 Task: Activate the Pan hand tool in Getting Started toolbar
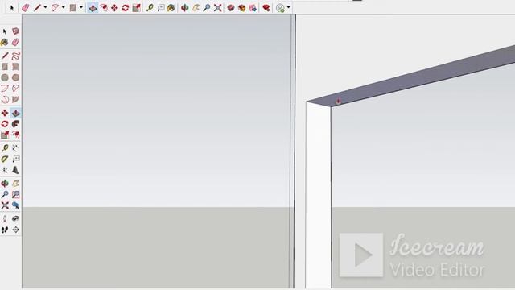coord(196,7)
